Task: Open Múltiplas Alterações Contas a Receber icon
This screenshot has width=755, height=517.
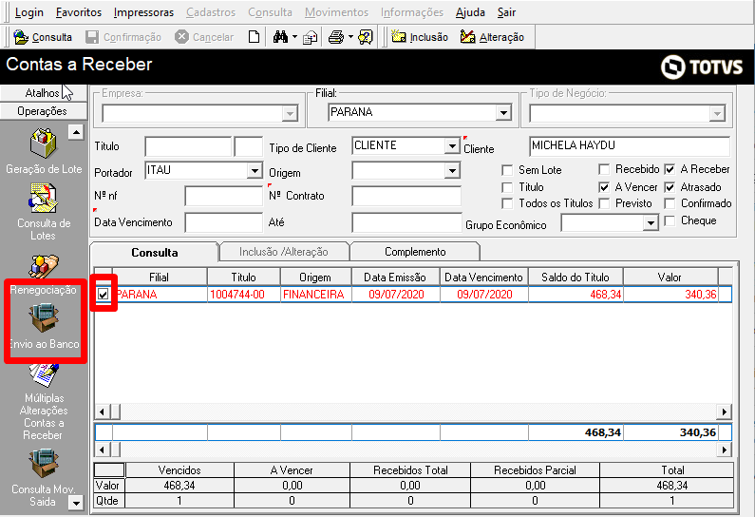Action: pyautogui.click(x=44, y=375)
